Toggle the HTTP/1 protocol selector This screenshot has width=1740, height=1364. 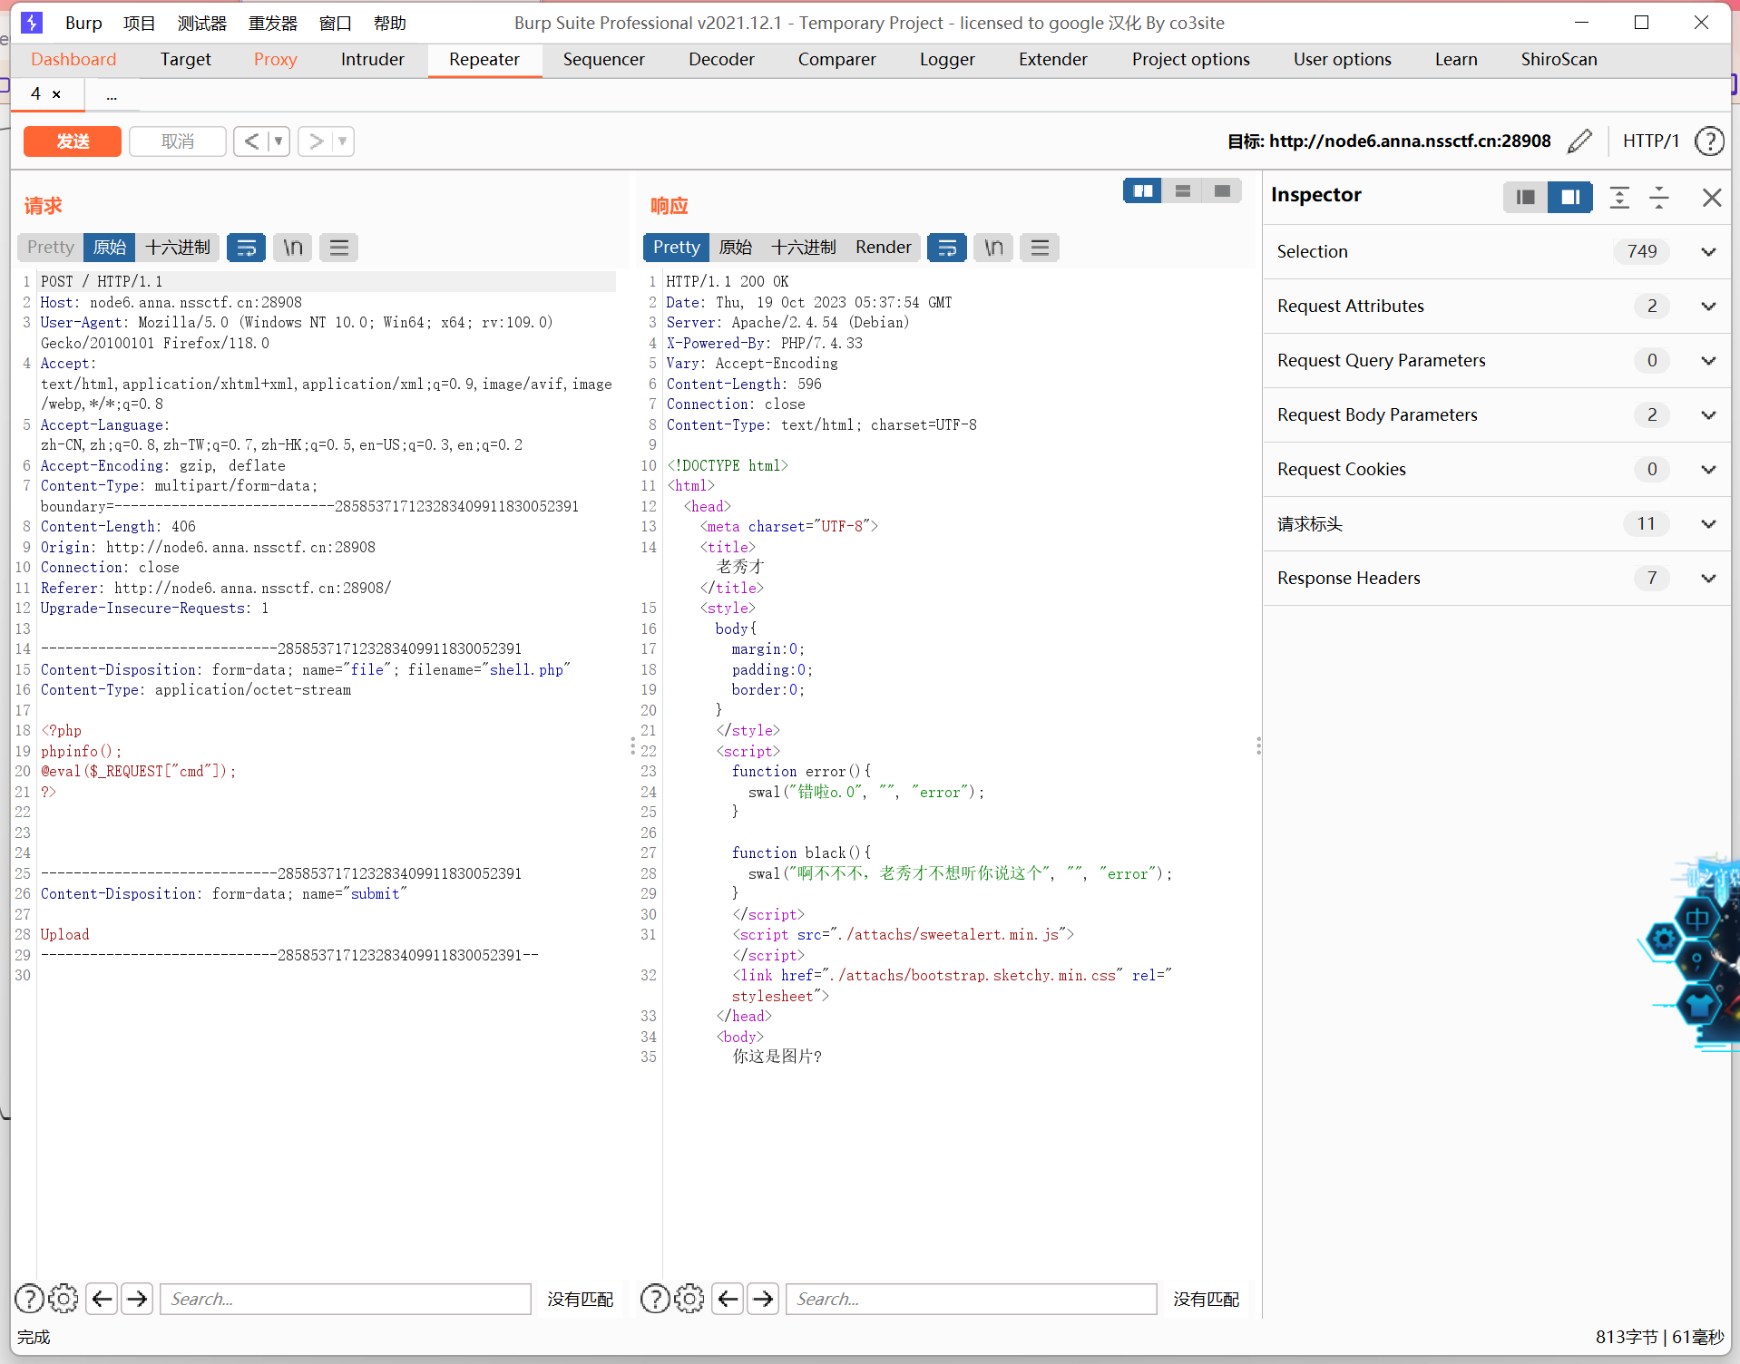pos(1650,141)
